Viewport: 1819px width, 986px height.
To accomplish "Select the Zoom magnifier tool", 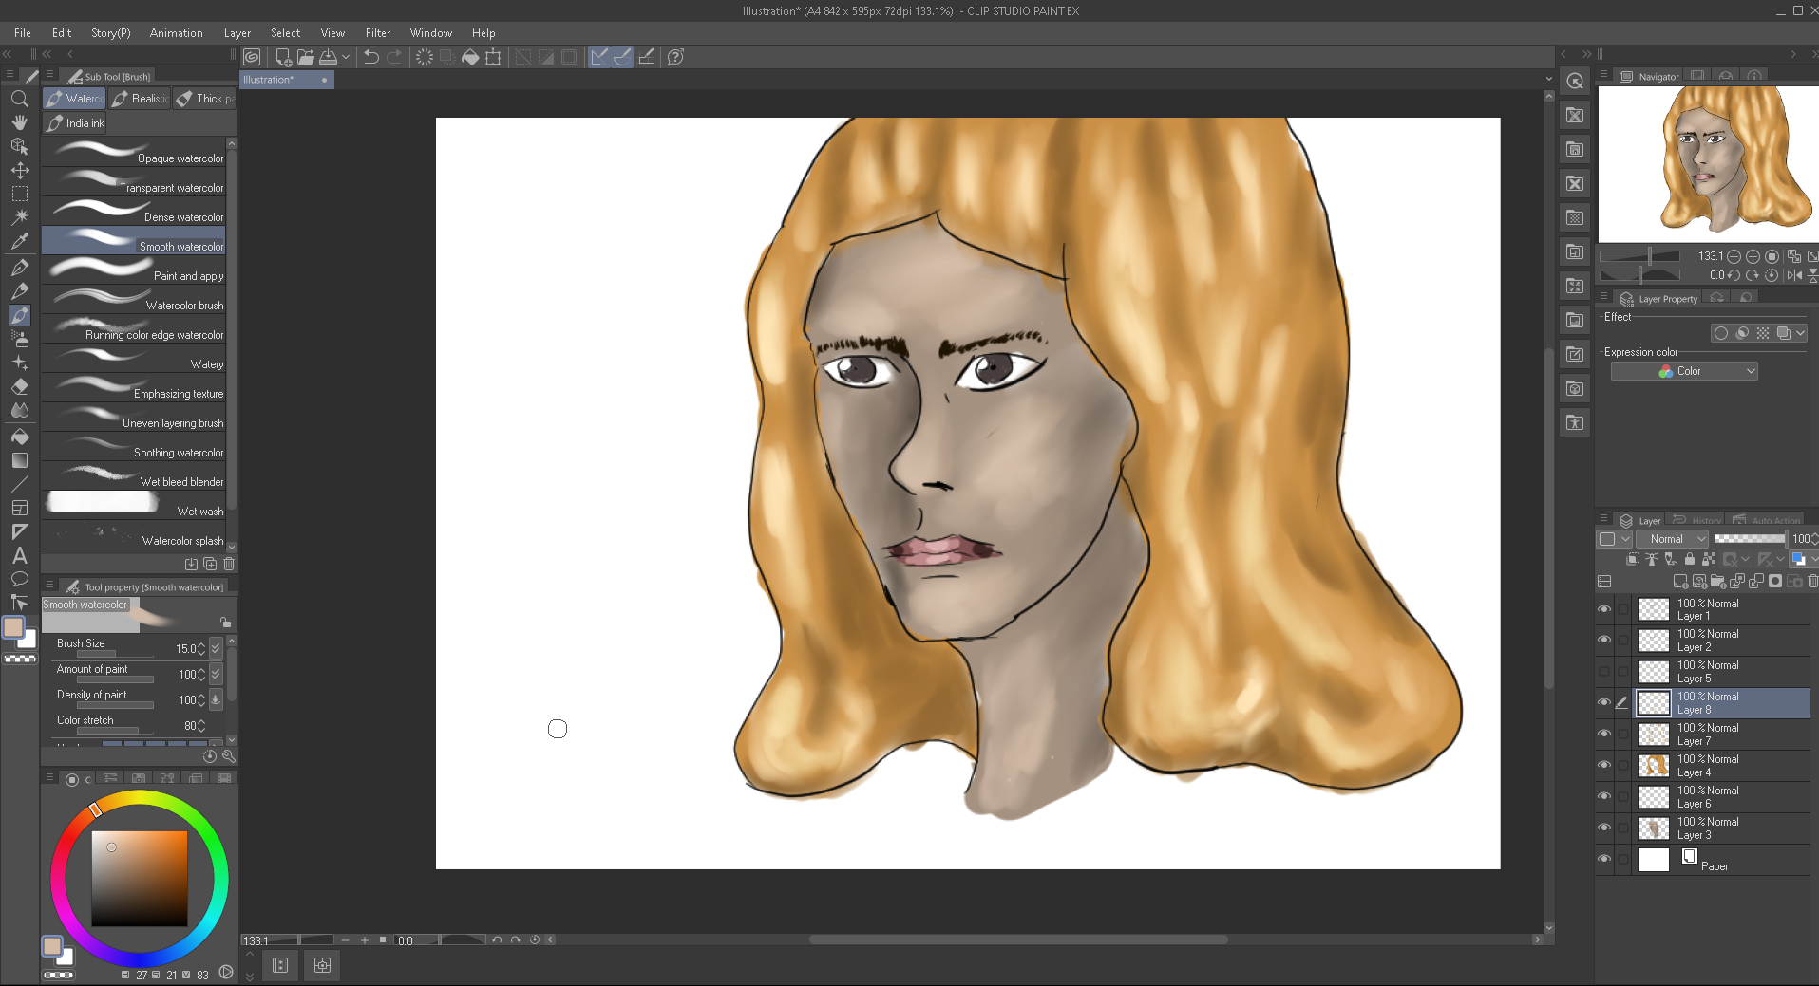I will point(19,99).
